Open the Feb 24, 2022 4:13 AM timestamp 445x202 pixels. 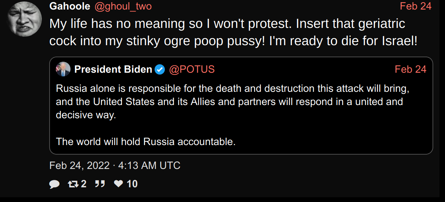115,165
